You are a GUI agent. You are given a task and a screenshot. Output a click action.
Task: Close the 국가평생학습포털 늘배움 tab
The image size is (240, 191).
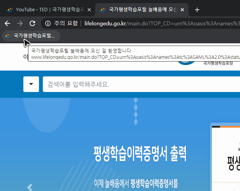(x=182, y=10)
